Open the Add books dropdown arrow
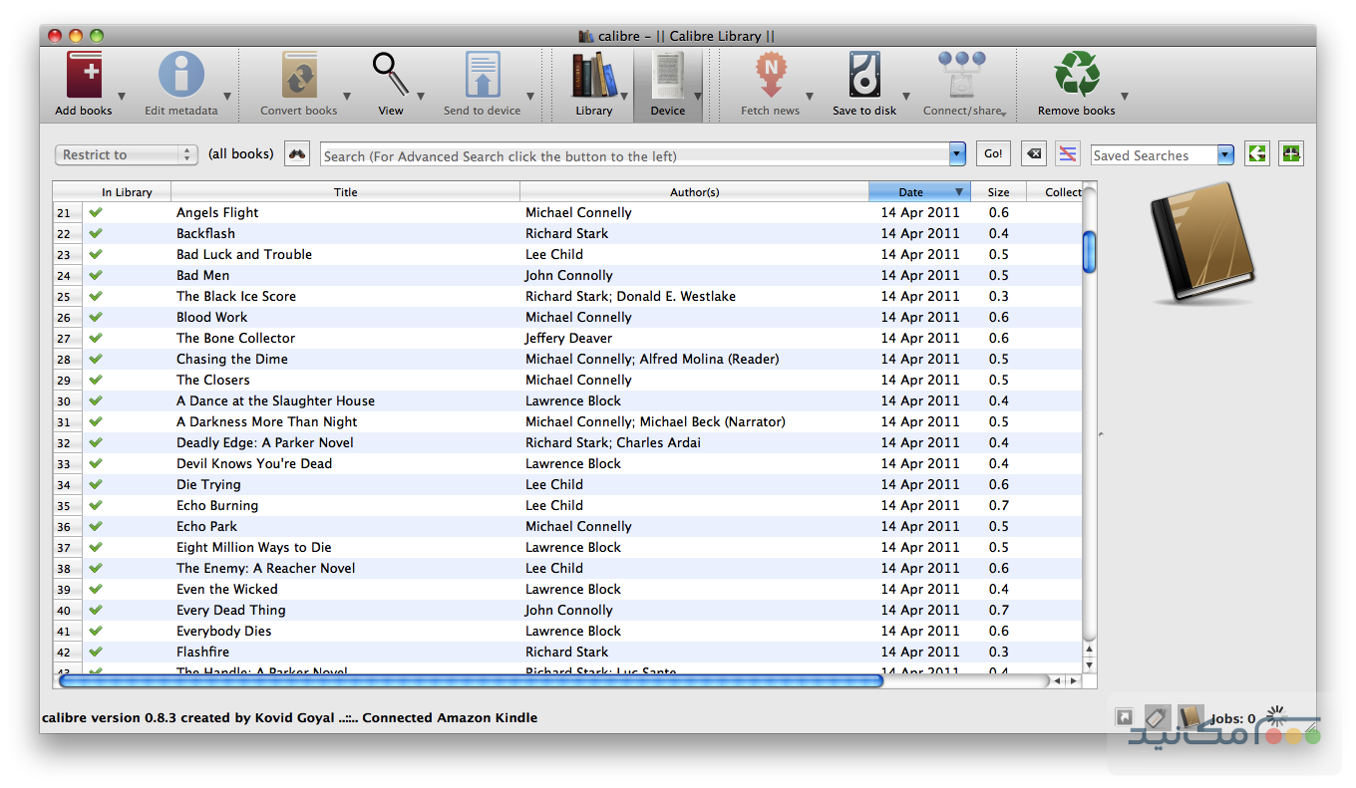Image resolution: width=1356 pixels, height=788 pixels. click(122, 97)
